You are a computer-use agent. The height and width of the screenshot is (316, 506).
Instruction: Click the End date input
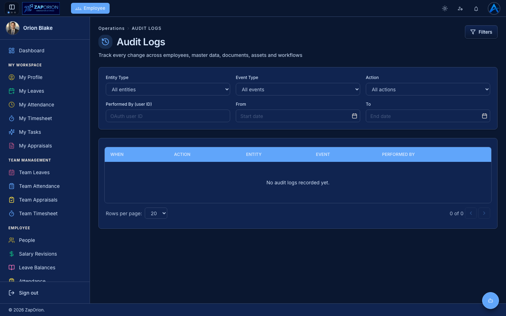(428, 116)
